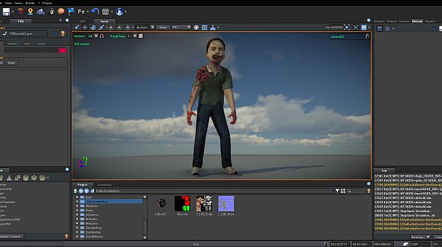Click the project panel filter funnel icon
Viewport: 442px width, 247px height.
pyautogui.click(x=337, y=191)
